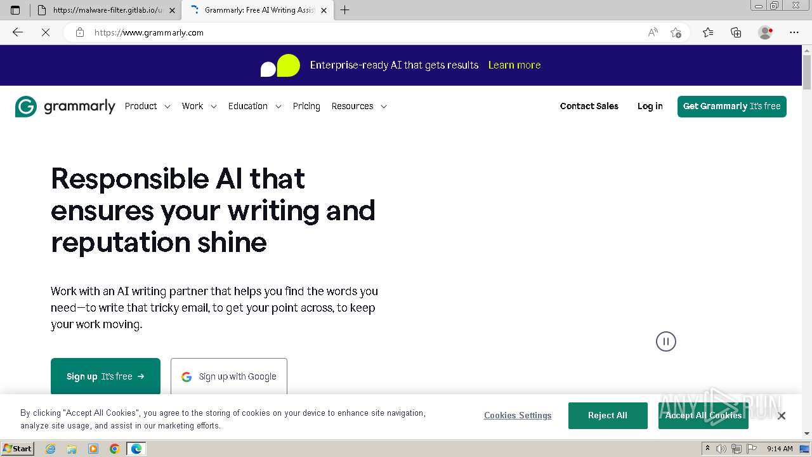Viewport: 812px width, 457px height.
Task: Click Get Grammarly It's free button
Action: pos(732,107)
